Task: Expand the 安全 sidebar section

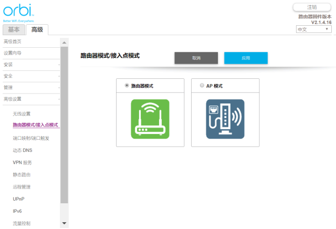Action: 30,76
